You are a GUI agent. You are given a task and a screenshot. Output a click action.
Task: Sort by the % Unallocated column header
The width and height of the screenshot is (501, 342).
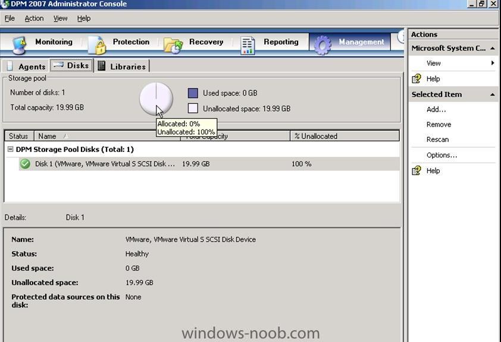[x=345, y=136]
